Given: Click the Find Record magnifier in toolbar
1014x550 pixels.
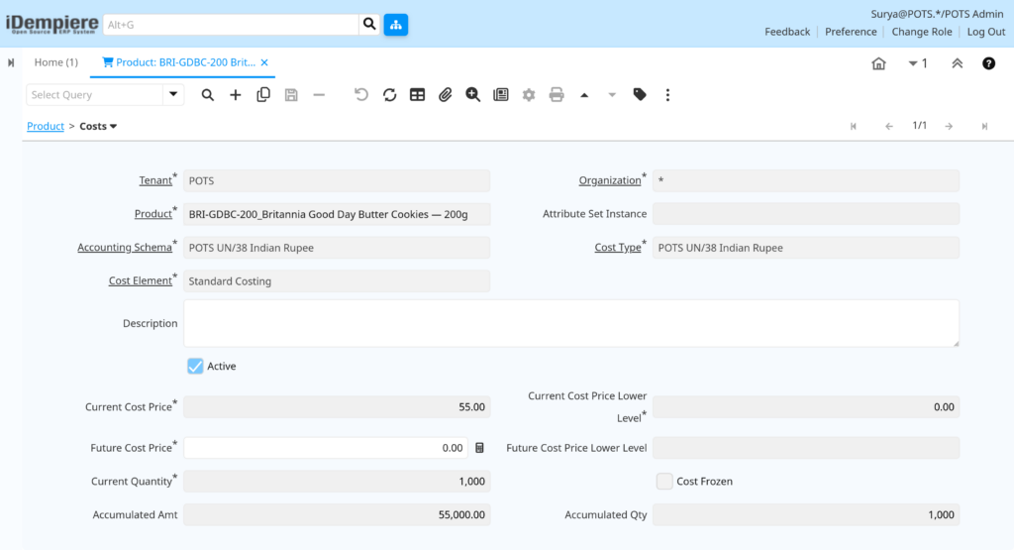Looking at the screenshot, I should [208, 95].
